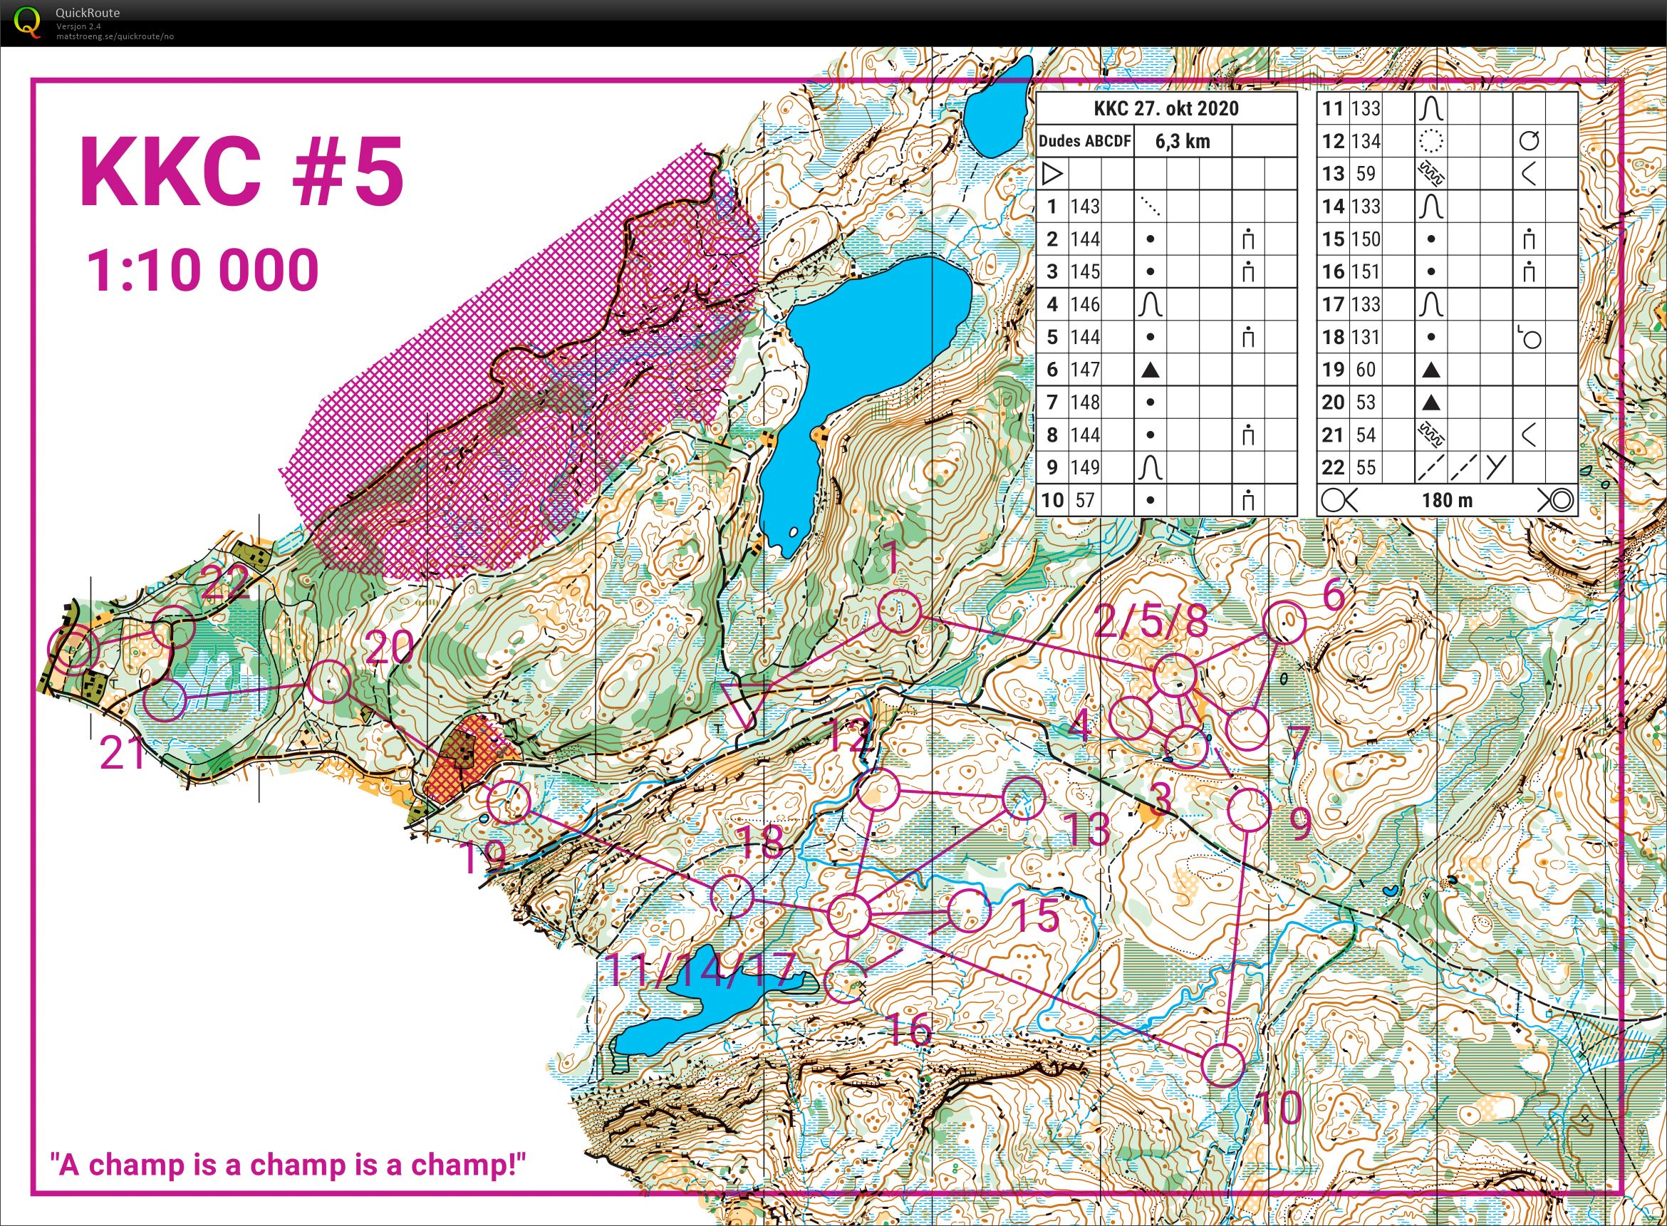The width and height of the screenshot is (1667, 1226).
Task: Open the matstroeng.se/quickroute/no link
Action: (x=115, y=36)
